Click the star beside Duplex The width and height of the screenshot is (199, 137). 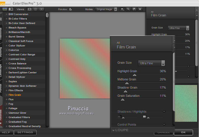click(7, 82)
